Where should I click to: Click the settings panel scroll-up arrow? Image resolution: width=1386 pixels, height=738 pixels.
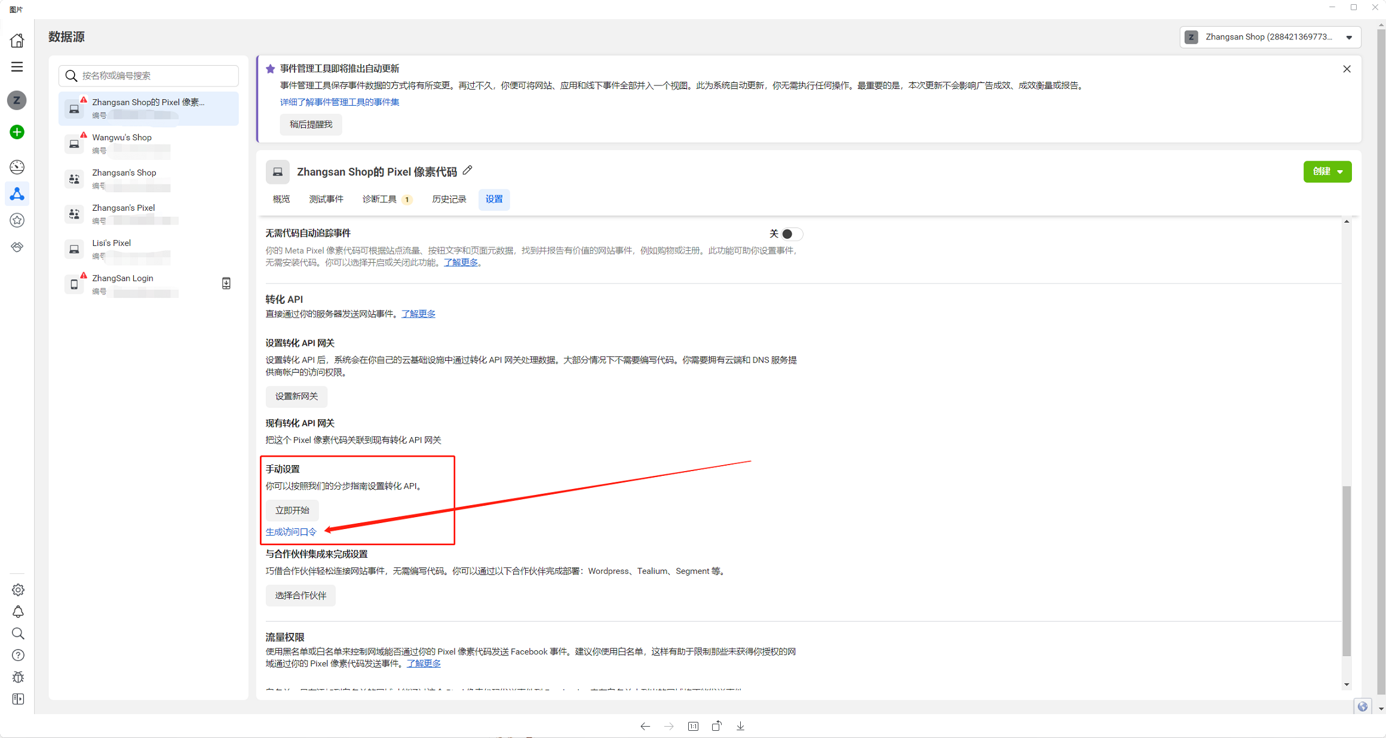1347,222
